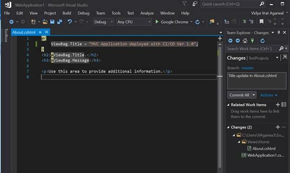Click the Find in Files toolbar icon
Viewport: 290px width, 173px height.
(x=212, y=22)
